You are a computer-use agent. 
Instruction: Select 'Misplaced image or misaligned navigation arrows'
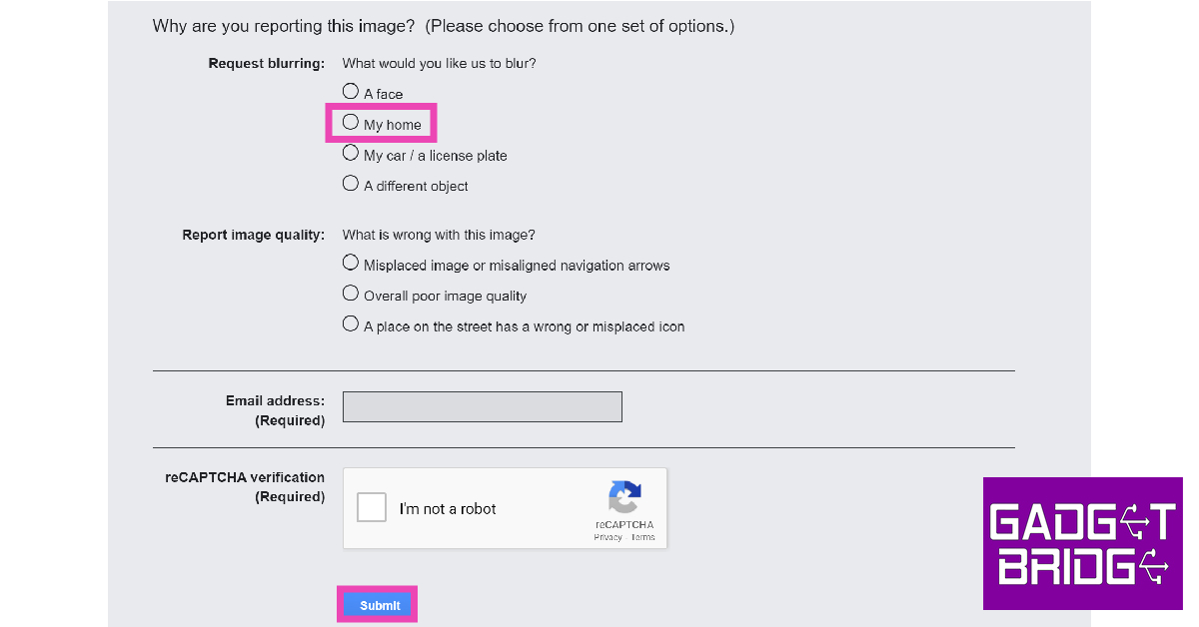click(x=351, y=264)
